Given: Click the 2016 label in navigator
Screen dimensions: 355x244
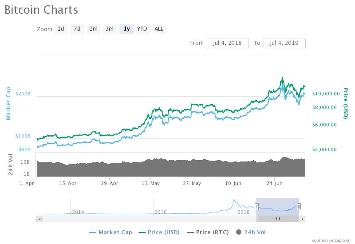Looking at the screenshot, I should coord(161,212).
